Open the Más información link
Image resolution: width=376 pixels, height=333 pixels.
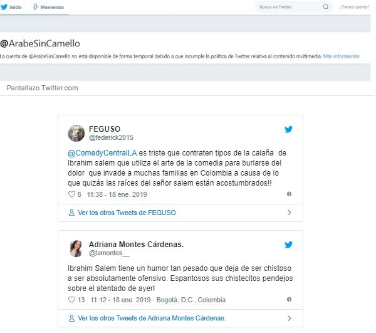coord(342,56)
